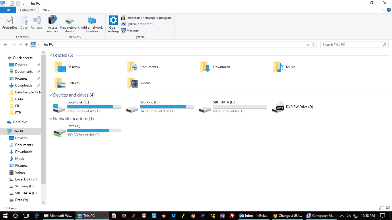Viewport: 392px width, 220px height.
Task: Unmute the speaker in the system tray
Action: pyautogui.click(x=348, y=215)
